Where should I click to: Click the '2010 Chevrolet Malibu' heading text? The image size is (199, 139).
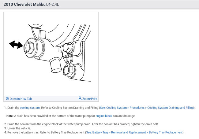pos(24,4)
